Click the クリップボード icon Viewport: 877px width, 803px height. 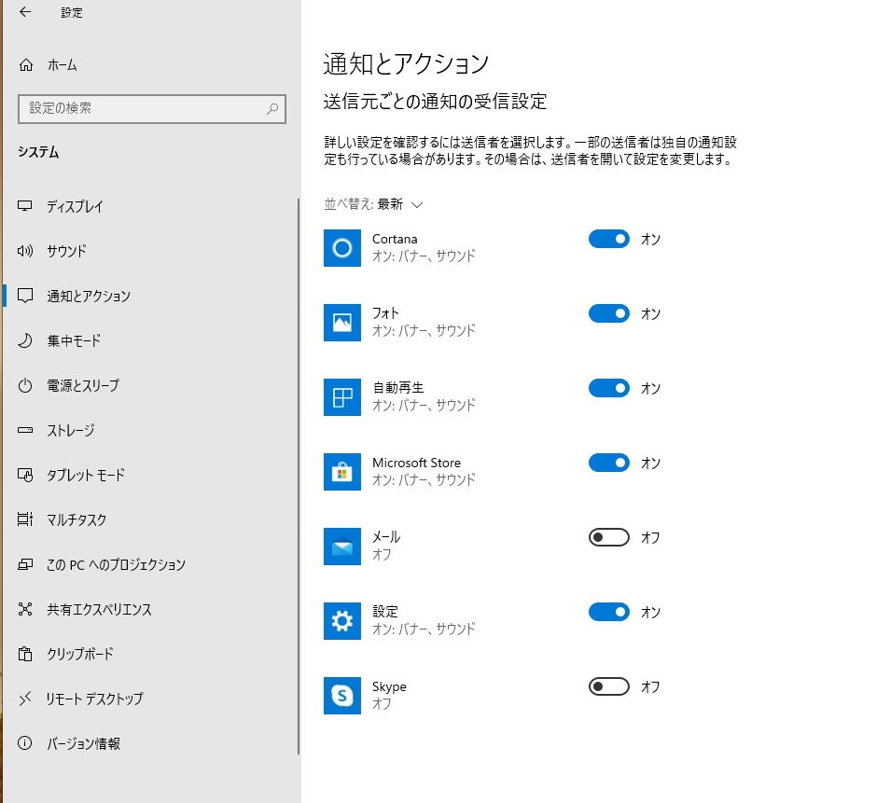tap(24, 654)
